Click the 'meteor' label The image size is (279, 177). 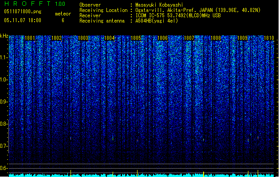(x=63, y=14)
